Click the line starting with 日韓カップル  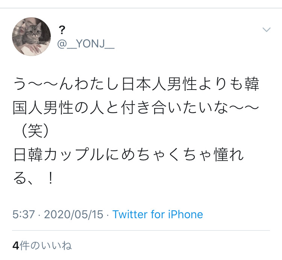pos(129,155)
